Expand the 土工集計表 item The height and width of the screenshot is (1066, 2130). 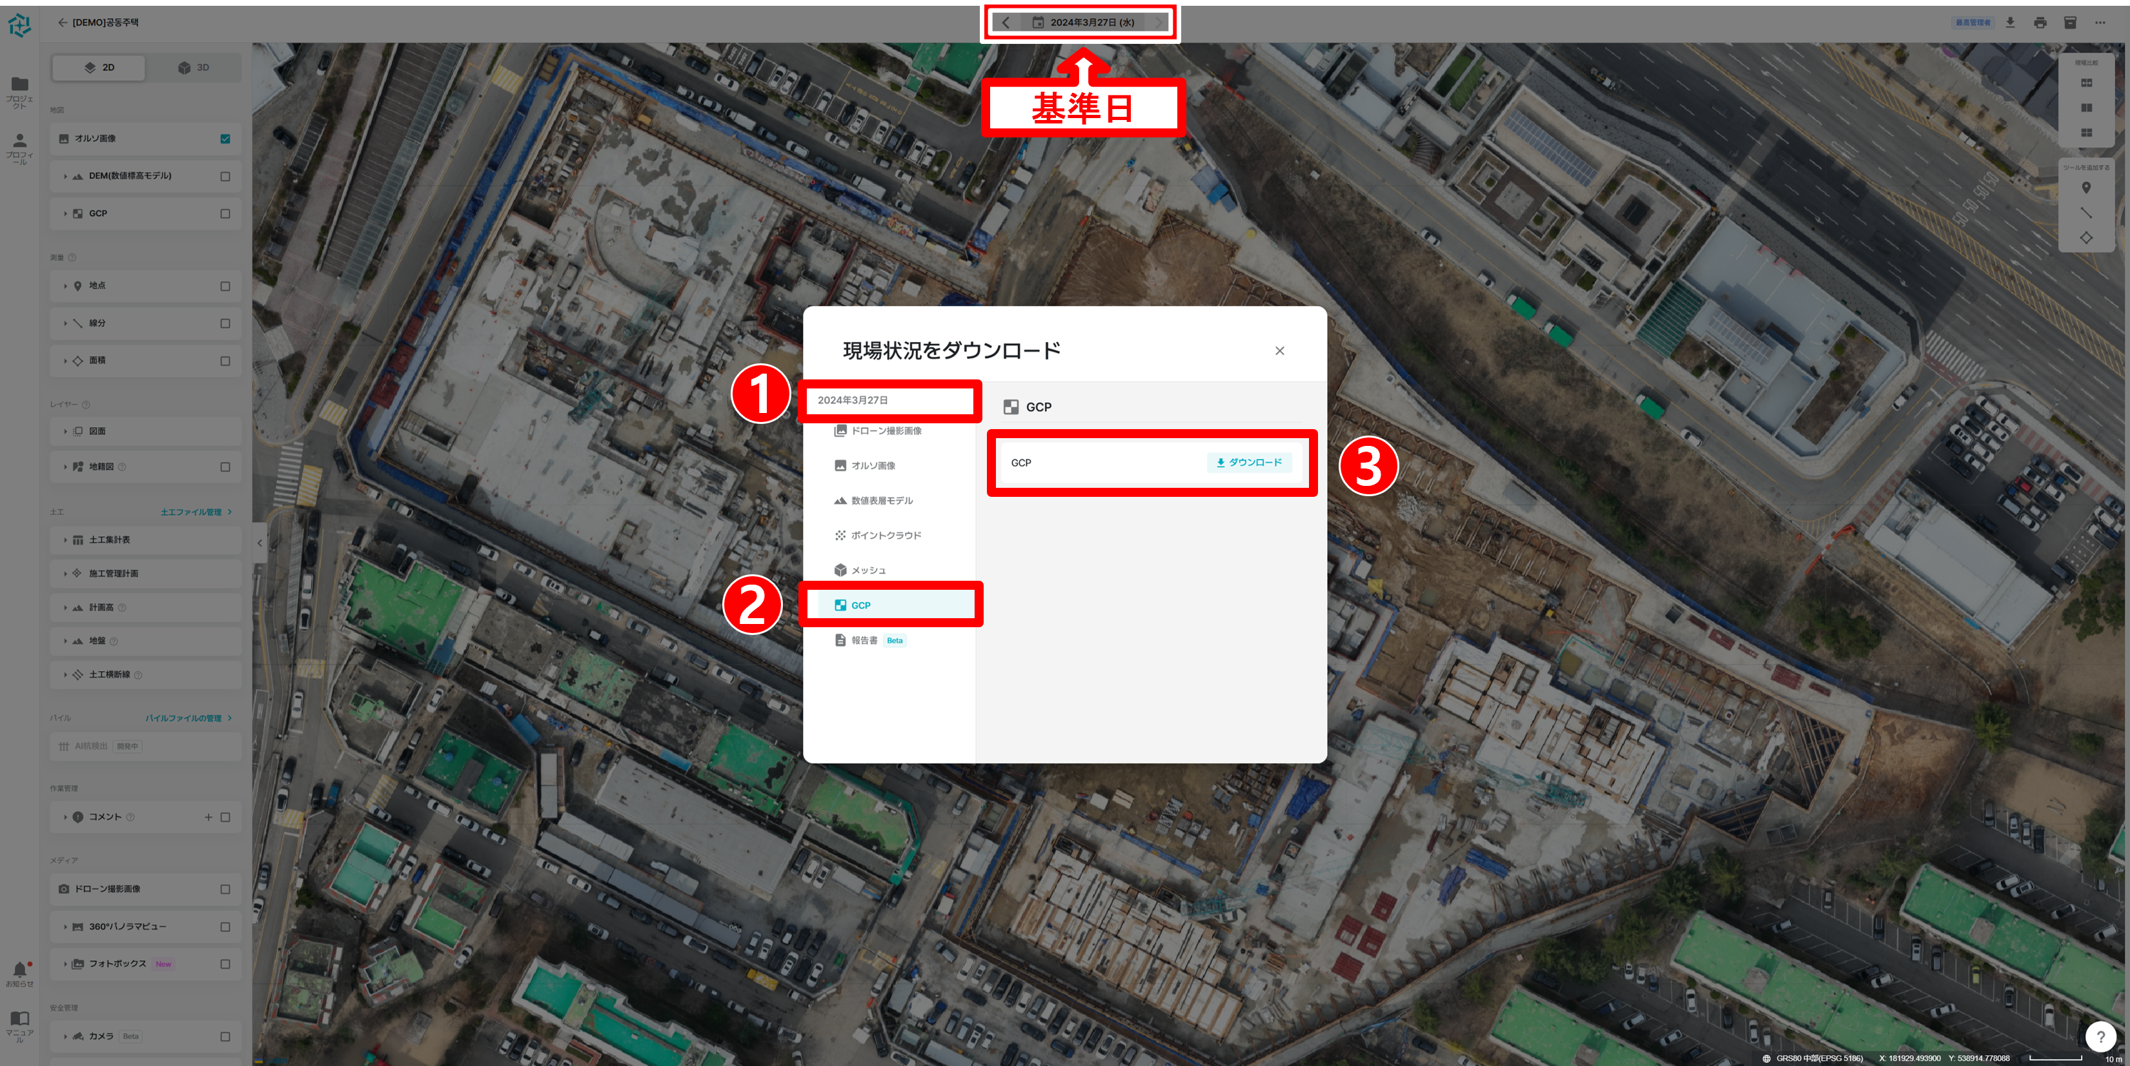click(65, 541)
